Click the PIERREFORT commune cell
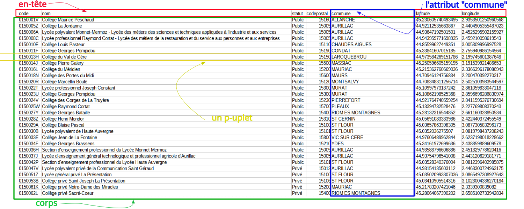This screenshot has height=209, width=524. tap(346, 100)
